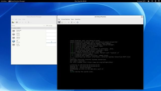Select the dummy VM row
The width and height of the screenshot is (161, 91).
pyautogui.click(x=34, y=38)
